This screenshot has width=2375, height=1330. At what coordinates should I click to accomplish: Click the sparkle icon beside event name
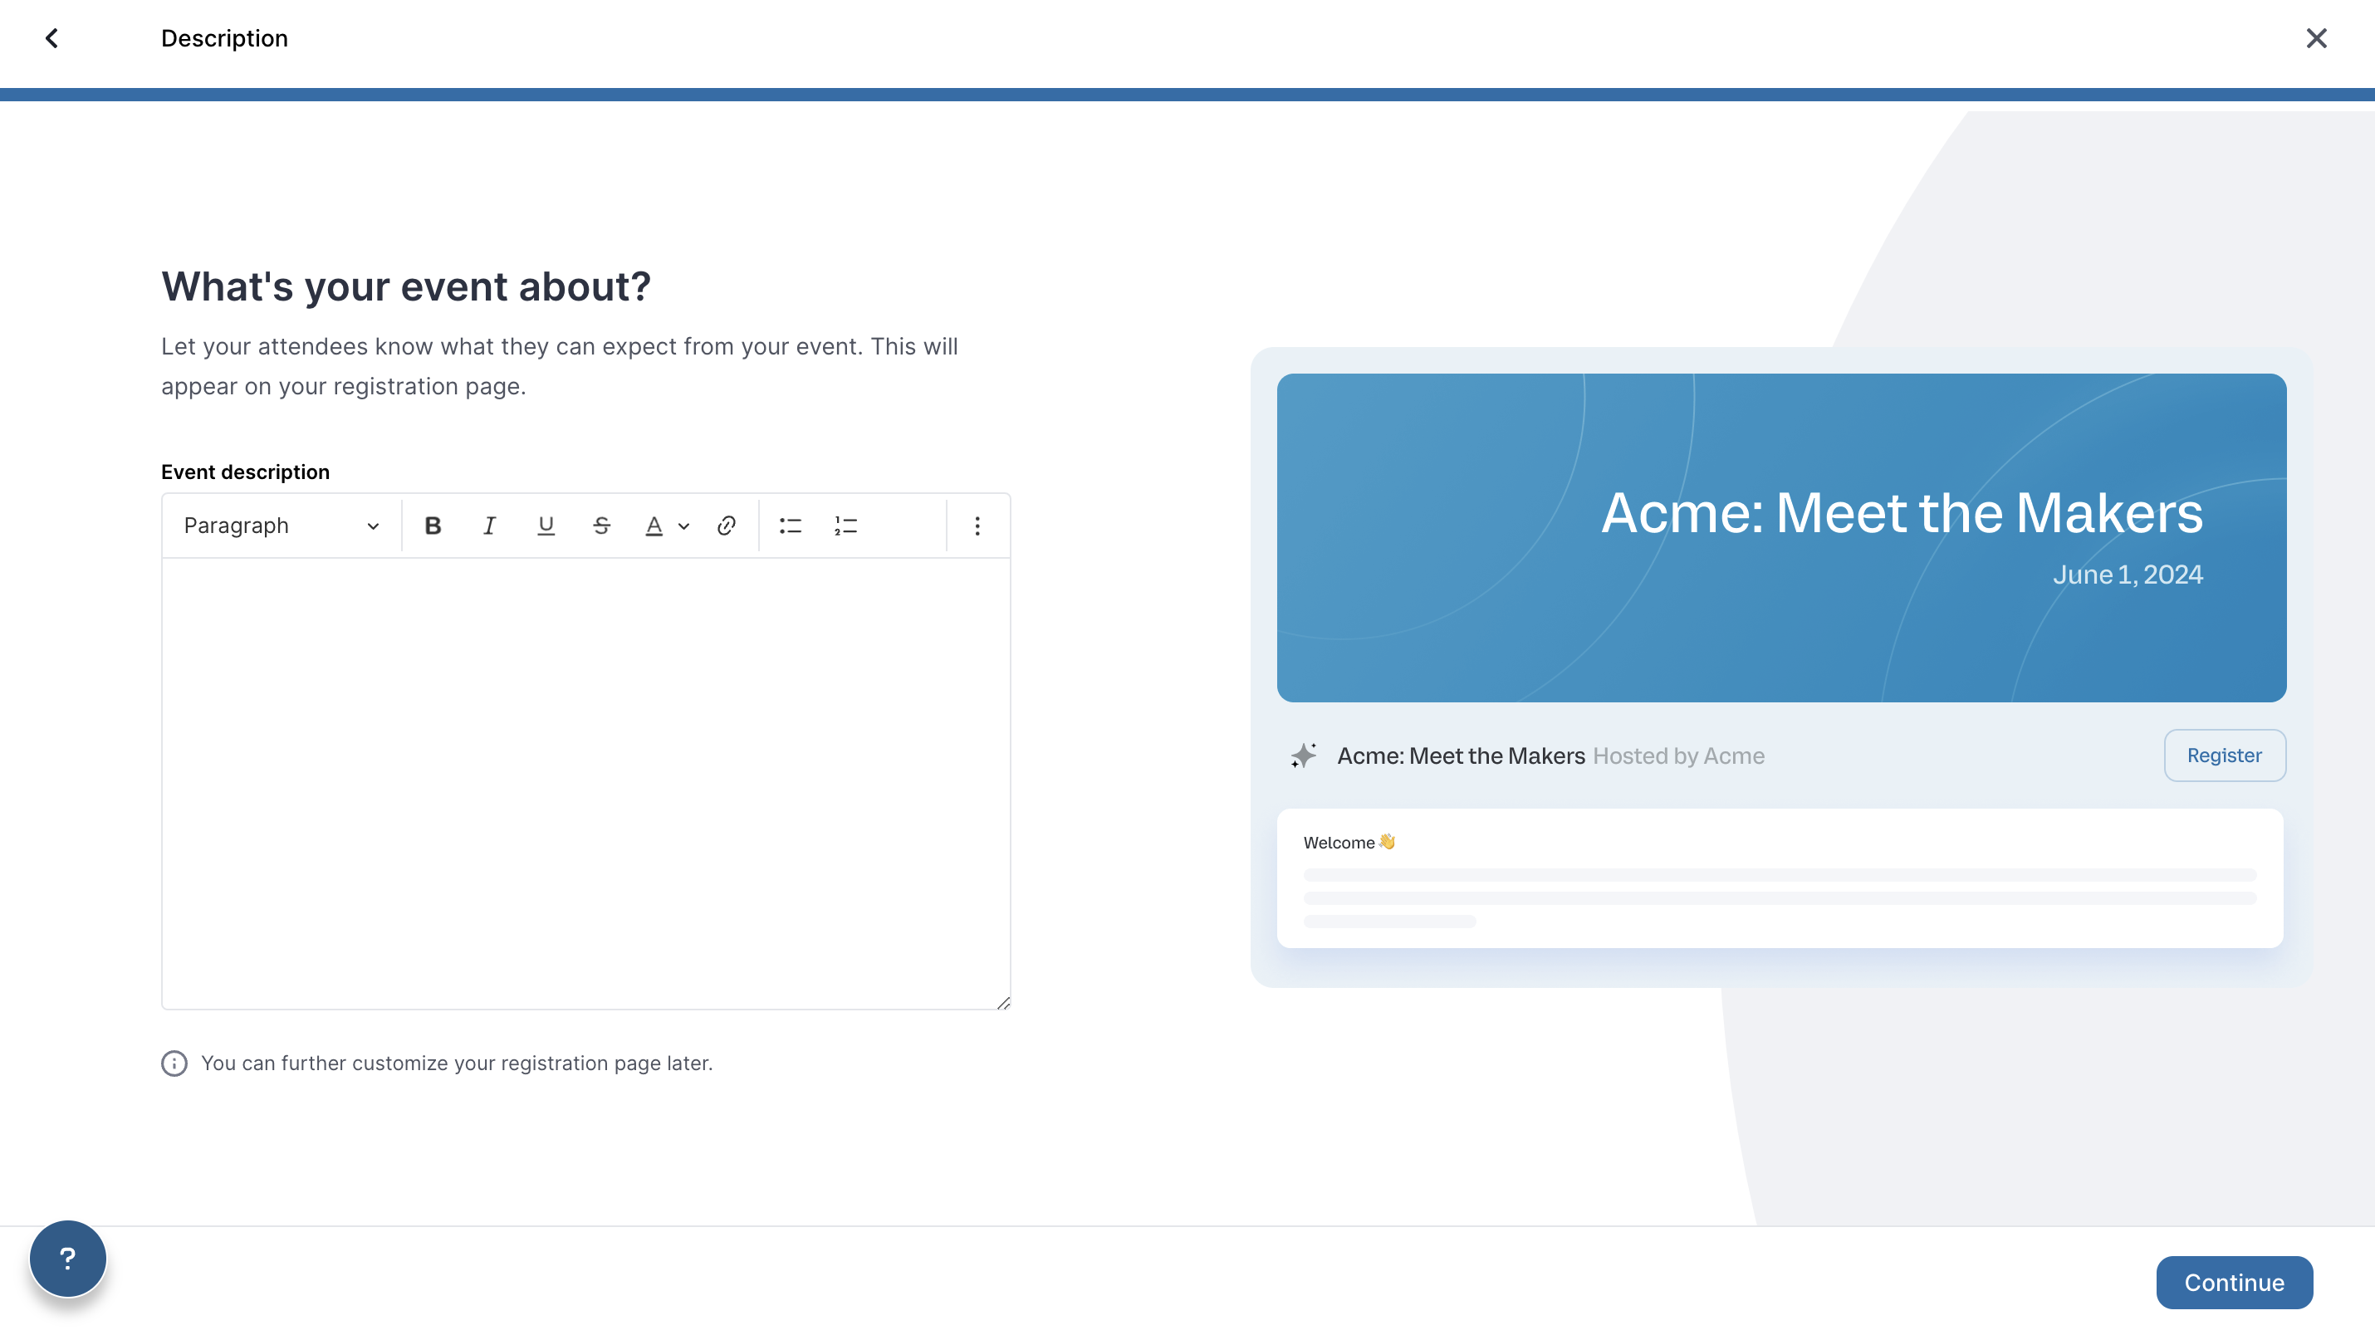point(1304,755)
